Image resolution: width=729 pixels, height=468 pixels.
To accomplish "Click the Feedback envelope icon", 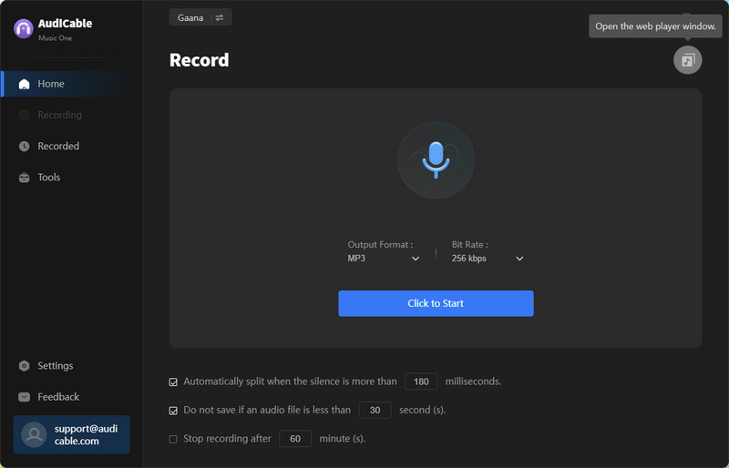I will [25, 397].
